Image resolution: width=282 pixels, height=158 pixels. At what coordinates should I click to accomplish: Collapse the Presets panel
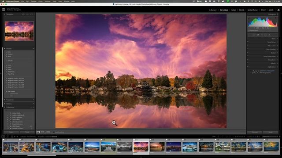point(5,49)
